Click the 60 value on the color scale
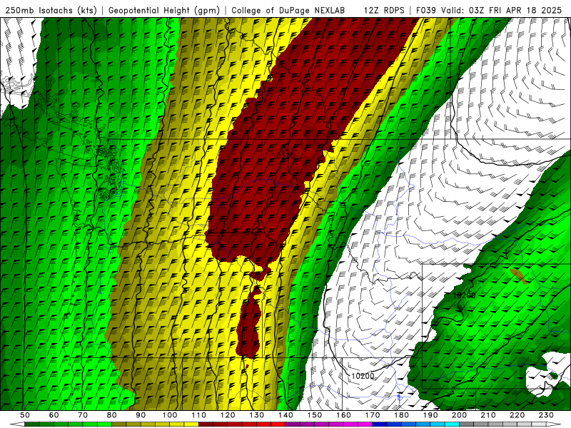The width and height of the screenshot is (571, 428). (54, 415)
